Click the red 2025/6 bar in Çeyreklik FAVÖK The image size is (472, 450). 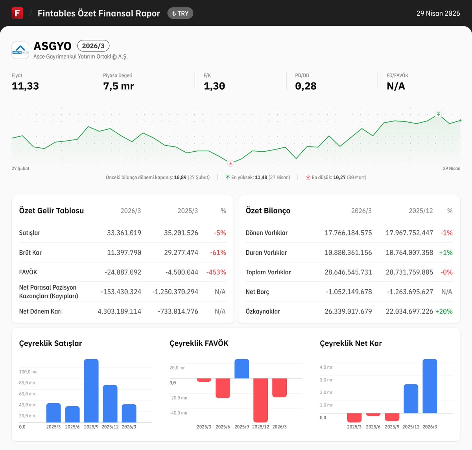pyautogui.click(x=223, y=388)
